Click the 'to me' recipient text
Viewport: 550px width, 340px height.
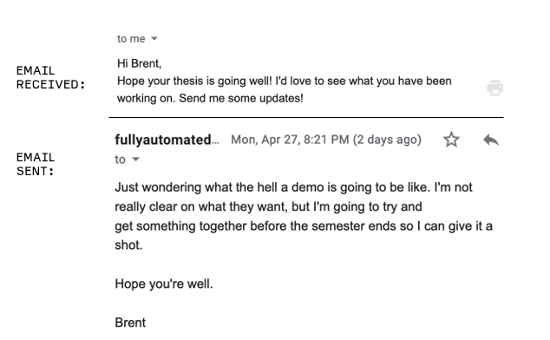(x=131, y=38)
